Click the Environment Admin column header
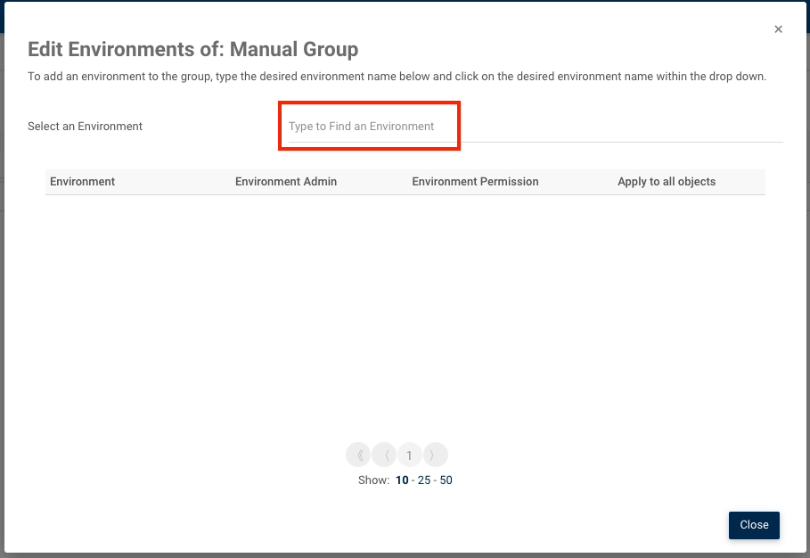The height and width of the screenshot is (558, 810). coord(286,182)
